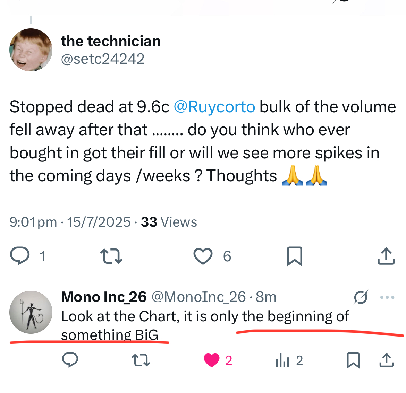Image resolution: width=406 pixels, height=393 pixels.
Task: Open profile via @setc24242 handle
Action: [x=103, y=59]
